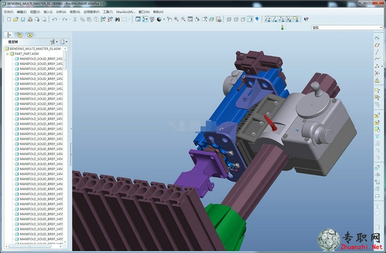Click the Enhanced Realism blue ball icon
Screen dimensions: 386x253
pyautogui.click(x=257, y=19)
